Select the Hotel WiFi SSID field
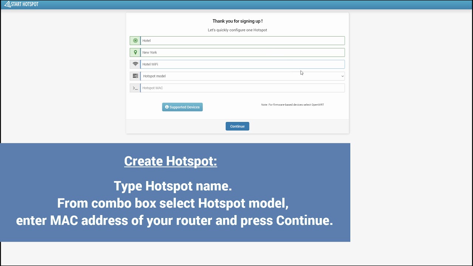This screenshot has width=473, height=266. click(x=242, y=64)
